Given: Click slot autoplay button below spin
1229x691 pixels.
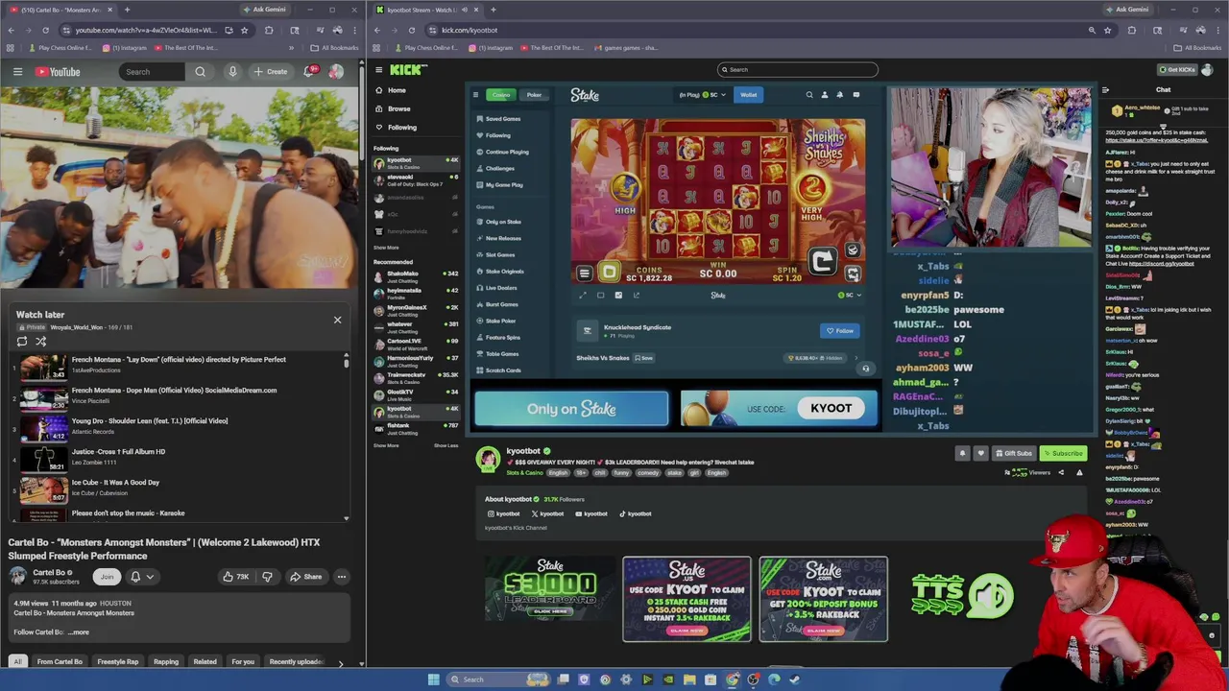Looking at the screenshot, I should [853, 274].
